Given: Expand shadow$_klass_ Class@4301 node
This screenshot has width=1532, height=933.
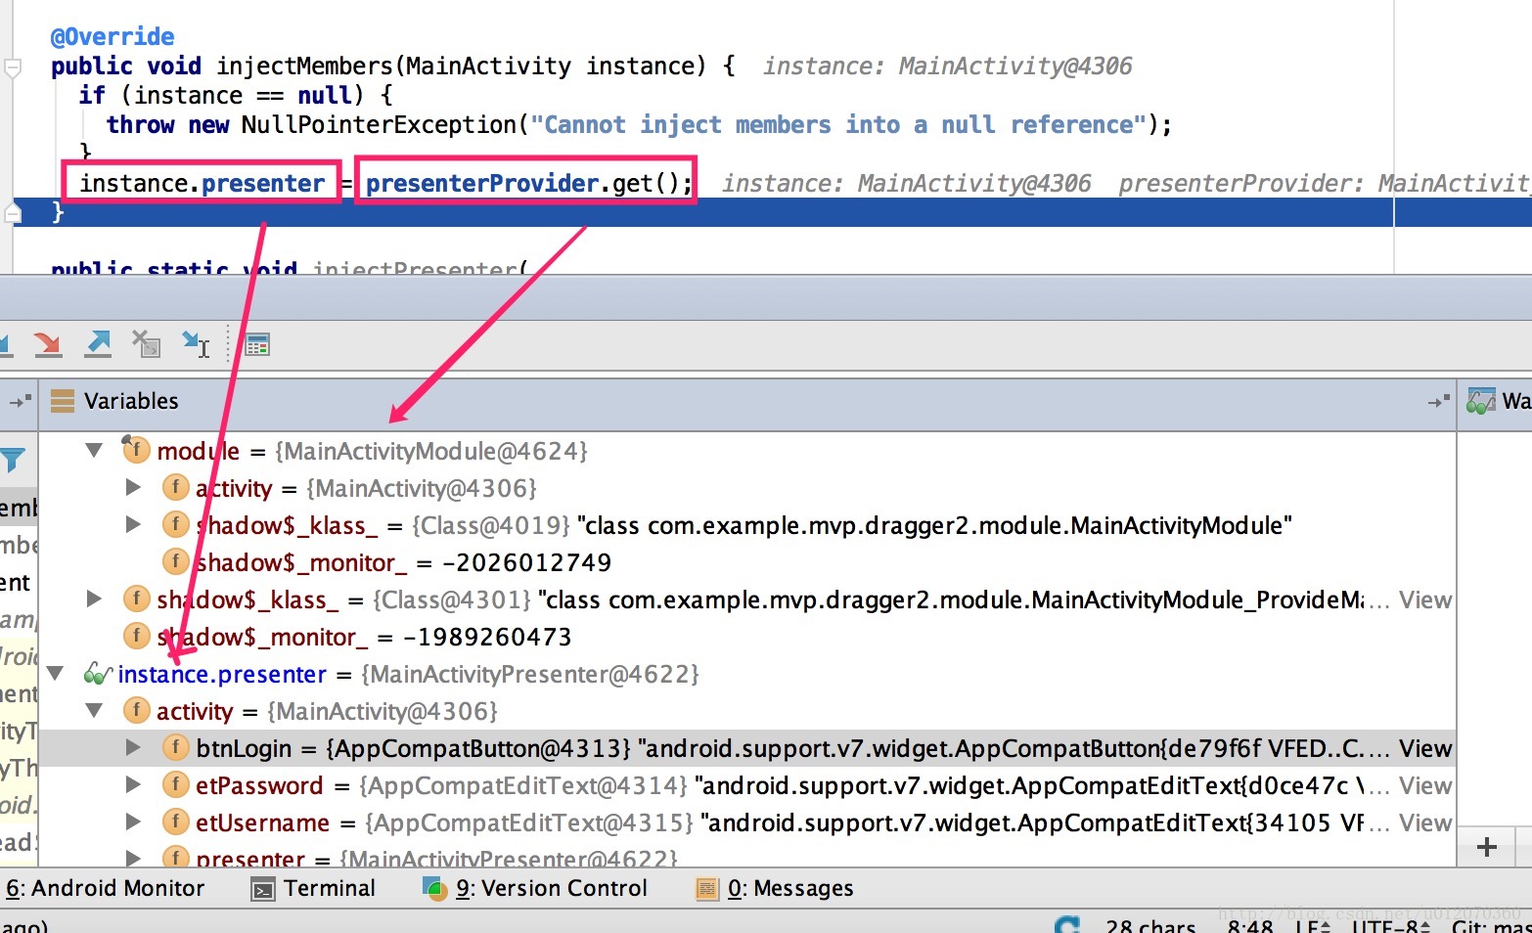Looking at the screenshot, I should (94, 599).
